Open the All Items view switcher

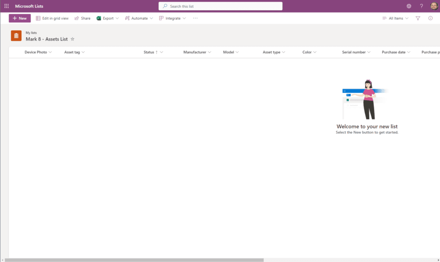pos(395,18)
